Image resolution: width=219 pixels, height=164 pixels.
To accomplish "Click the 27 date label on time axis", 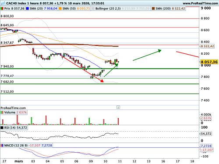I will [4, 161].
